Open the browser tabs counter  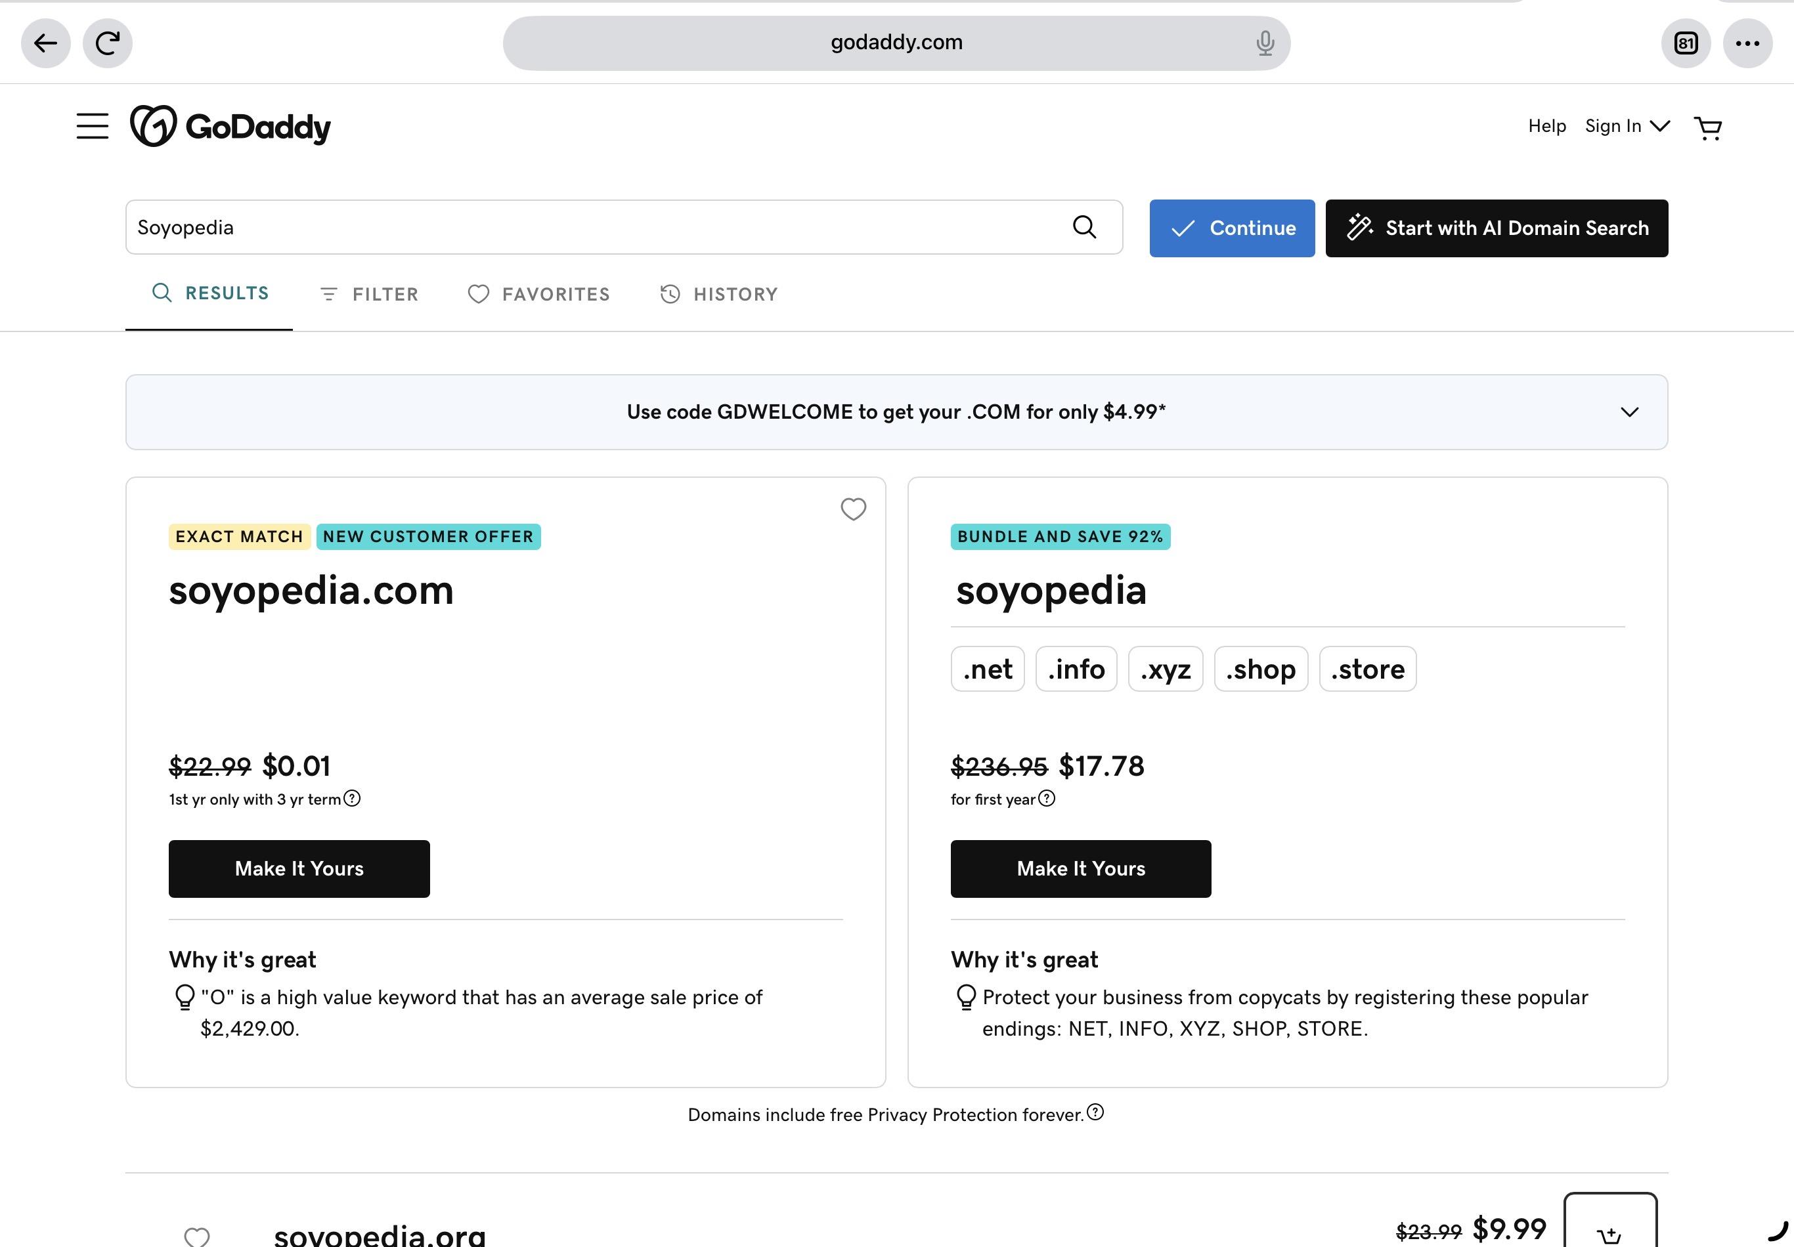[1686, 43]
